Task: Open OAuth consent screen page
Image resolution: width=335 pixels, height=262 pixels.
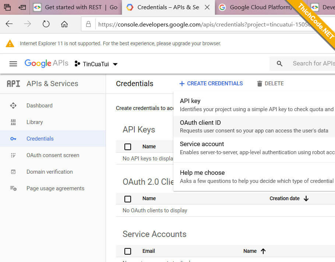Action: tap(53, 155)
